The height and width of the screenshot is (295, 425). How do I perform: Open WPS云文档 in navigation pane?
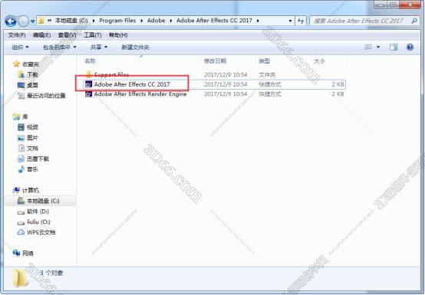coord(41,232)
